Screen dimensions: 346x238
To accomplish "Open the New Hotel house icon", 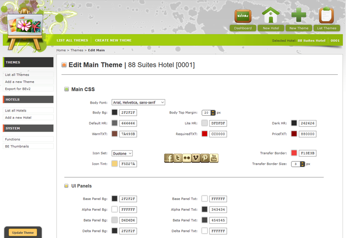I will [x=271, y=16].
